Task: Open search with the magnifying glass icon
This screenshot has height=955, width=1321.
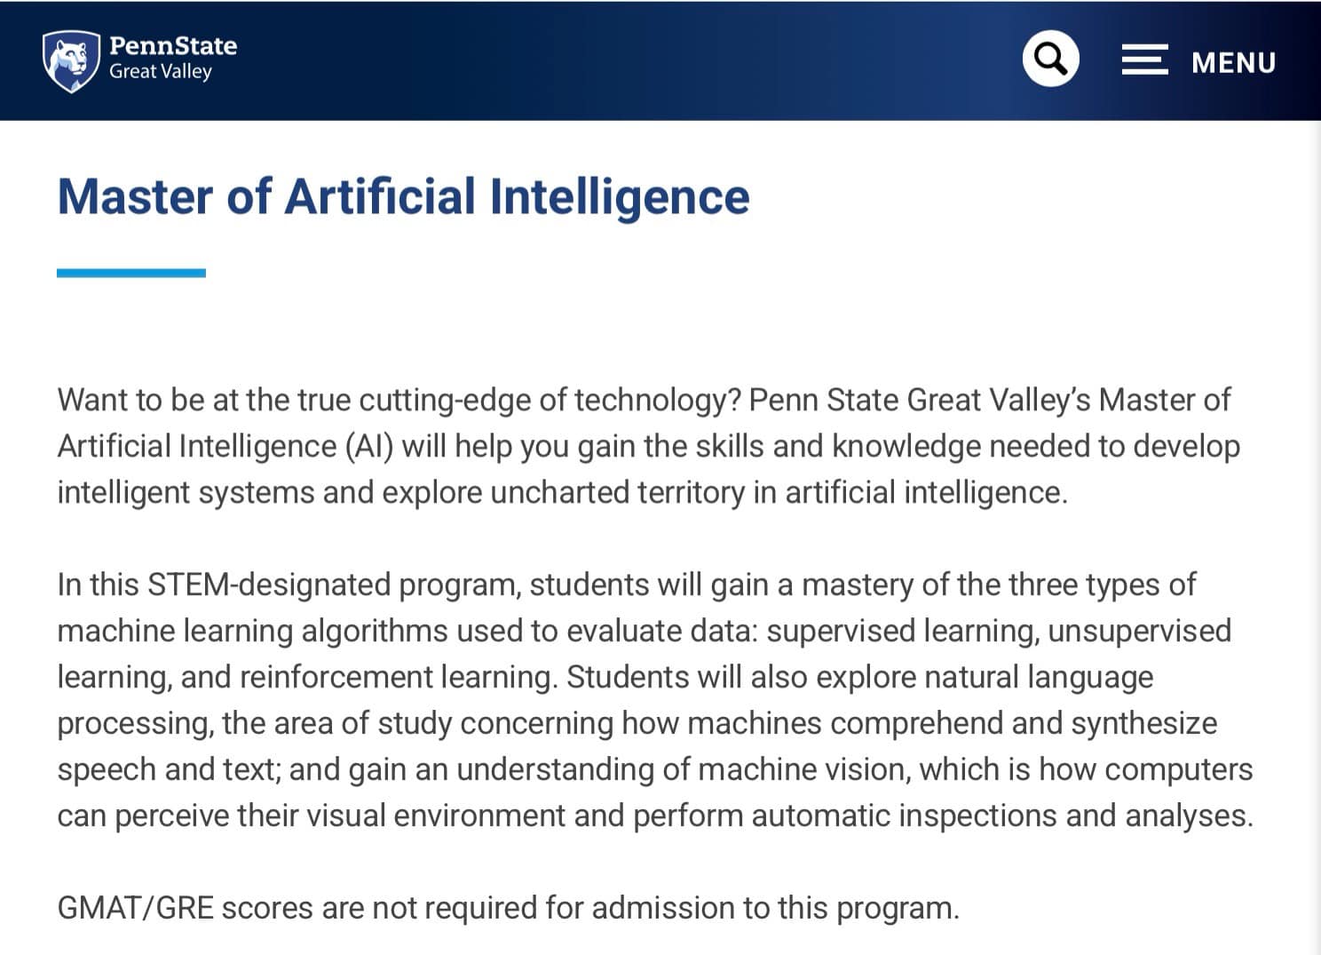Action: [1050, 59]
